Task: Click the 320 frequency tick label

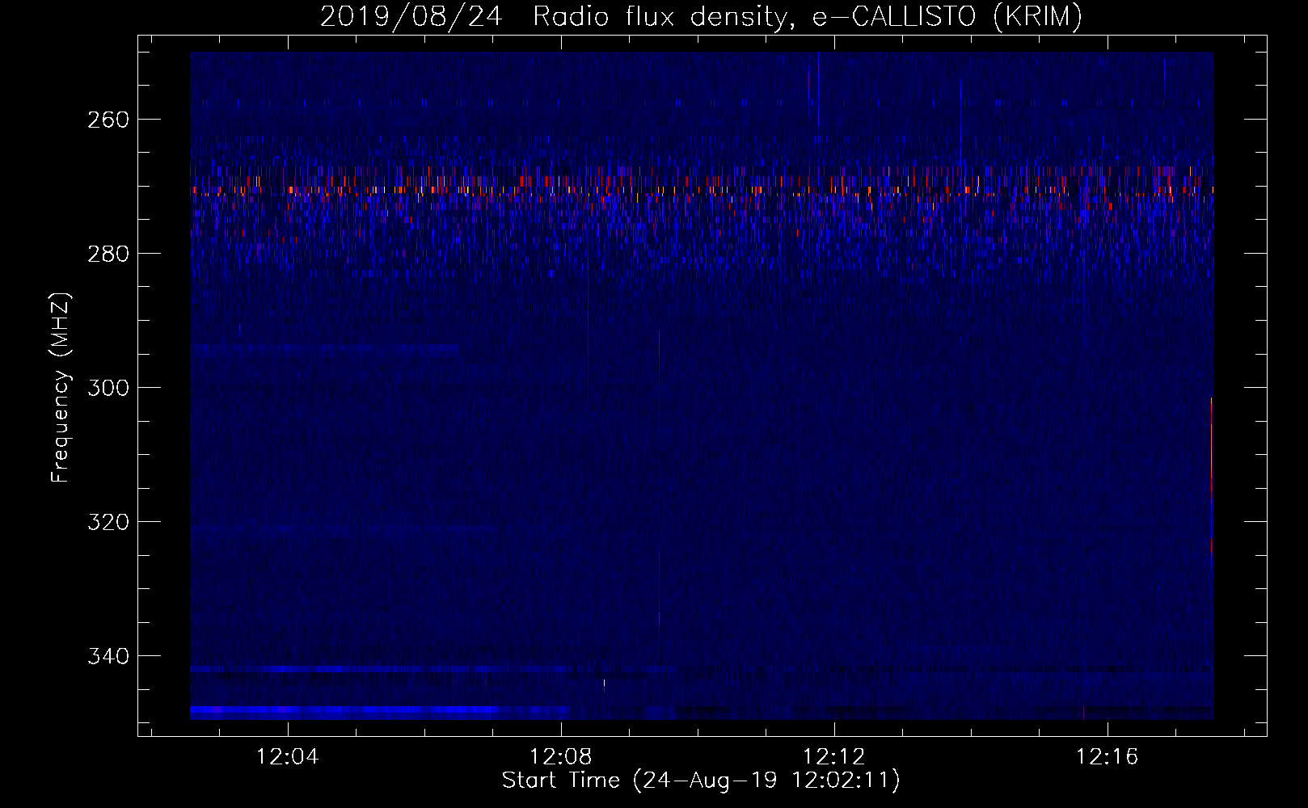Action: [x=108, y=522]
